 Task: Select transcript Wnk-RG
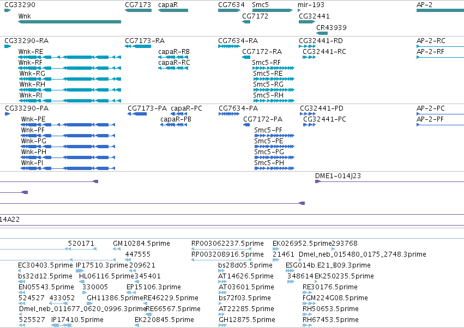(70, 79)
